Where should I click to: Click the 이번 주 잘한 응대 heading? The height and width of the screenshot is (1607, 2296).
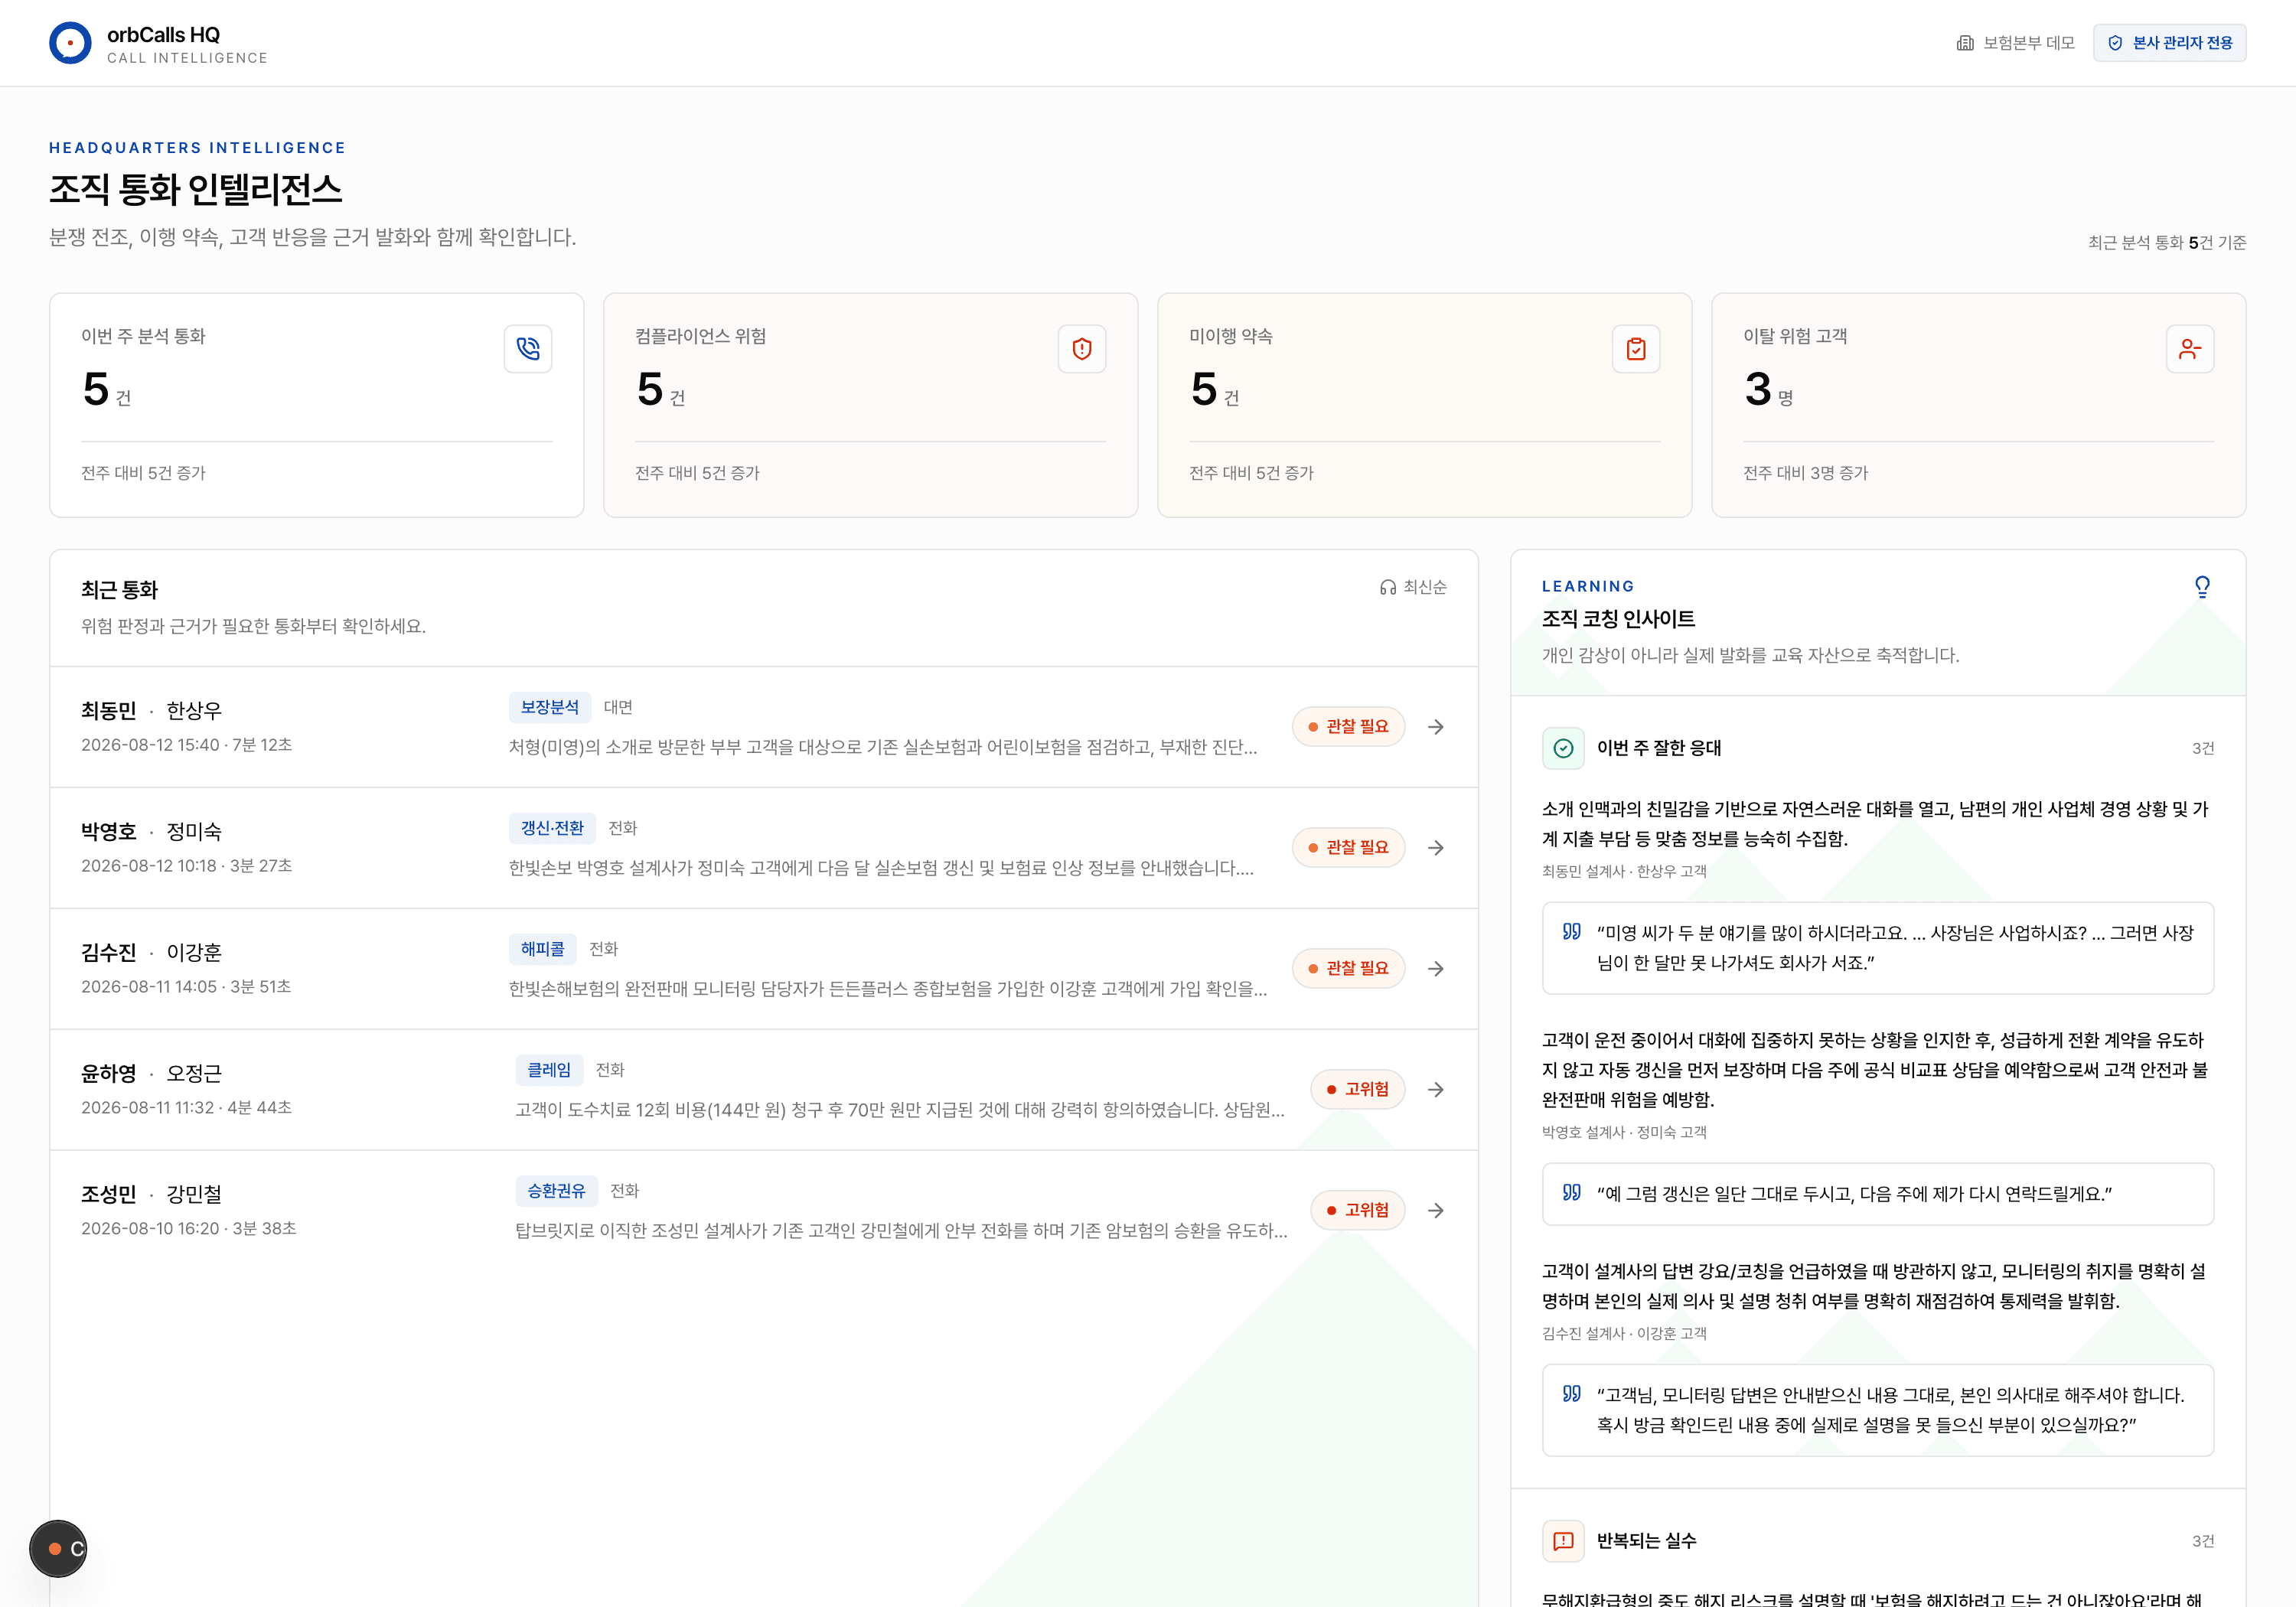[1659, 748]
